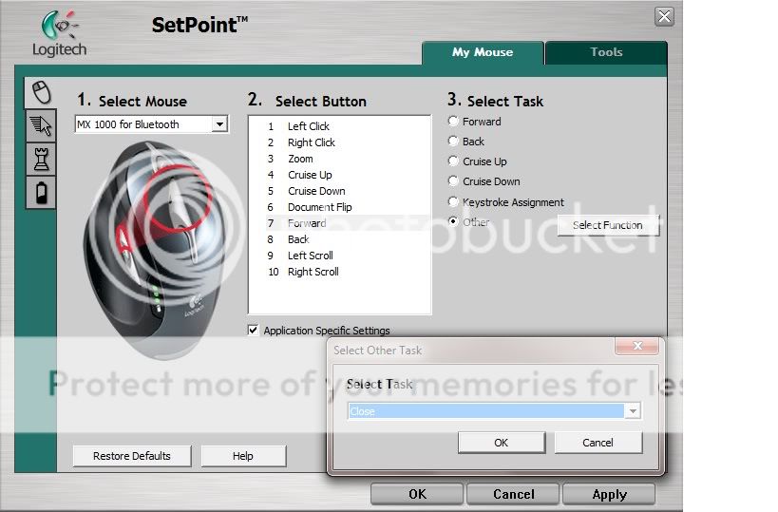This screenshot has width=778, height=512.
Task: Toggle Application Specific Settings checkbox
Action: (253, 330)
